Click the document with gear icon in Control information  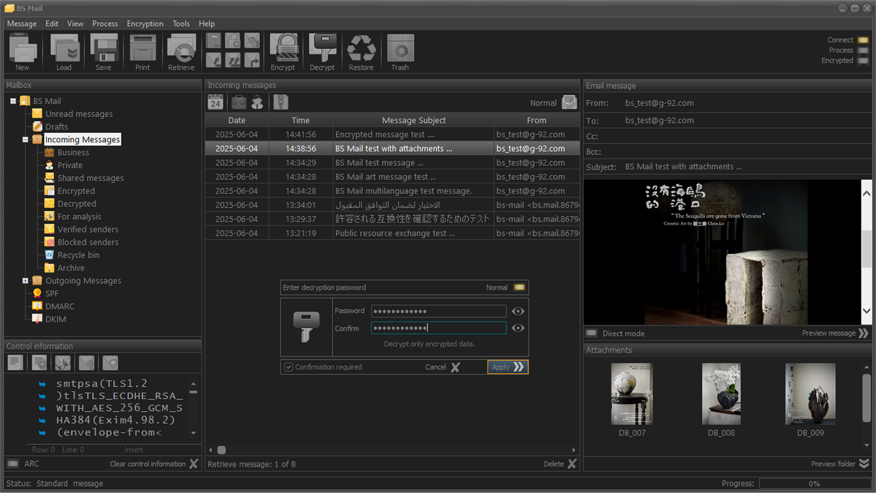tap(39, 363)
